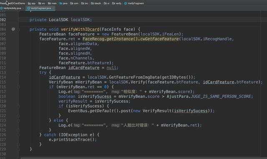Click the 相似度 string literal
This screenshot has width=267, height=159.
(131, 92)
